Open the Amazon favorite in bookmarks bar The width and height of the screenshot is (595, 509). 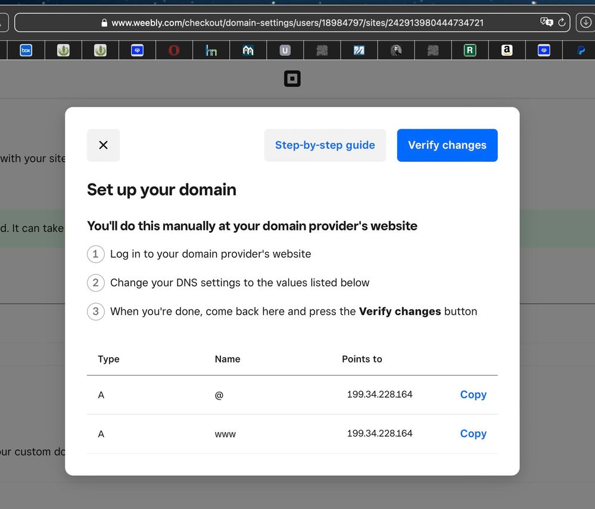[x=506, y=51]
